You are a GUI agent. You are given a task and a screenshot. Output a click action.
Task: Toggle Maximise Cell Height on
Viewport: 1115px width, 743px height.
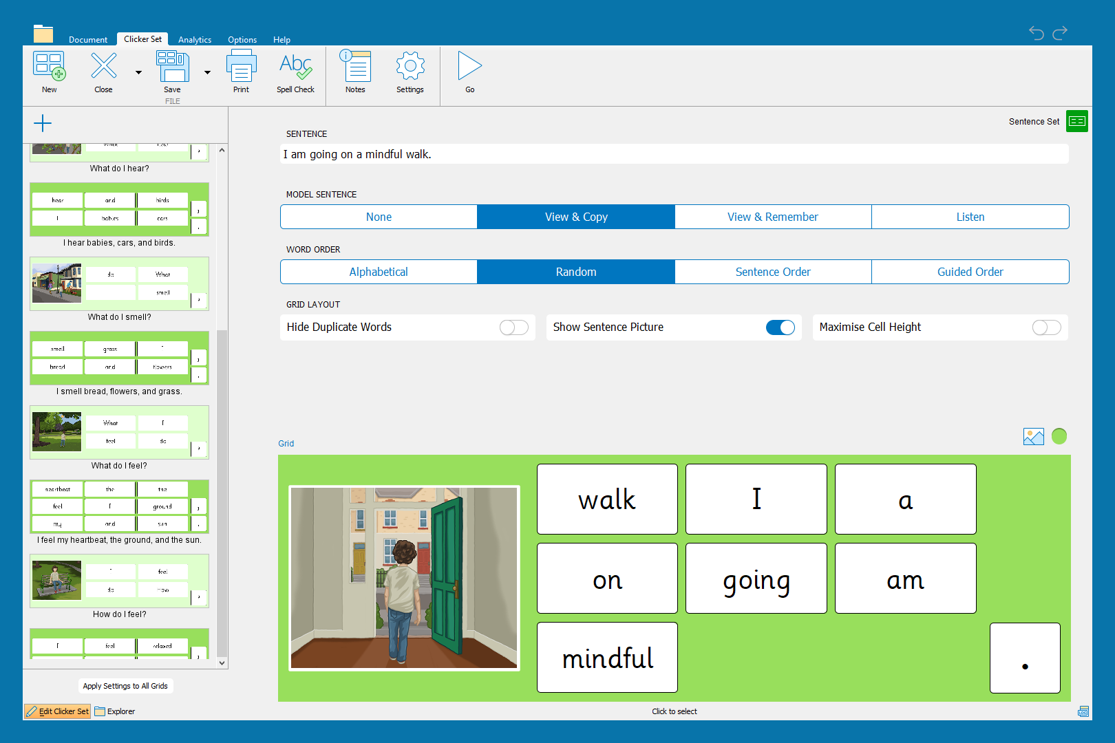point(1046,327)
